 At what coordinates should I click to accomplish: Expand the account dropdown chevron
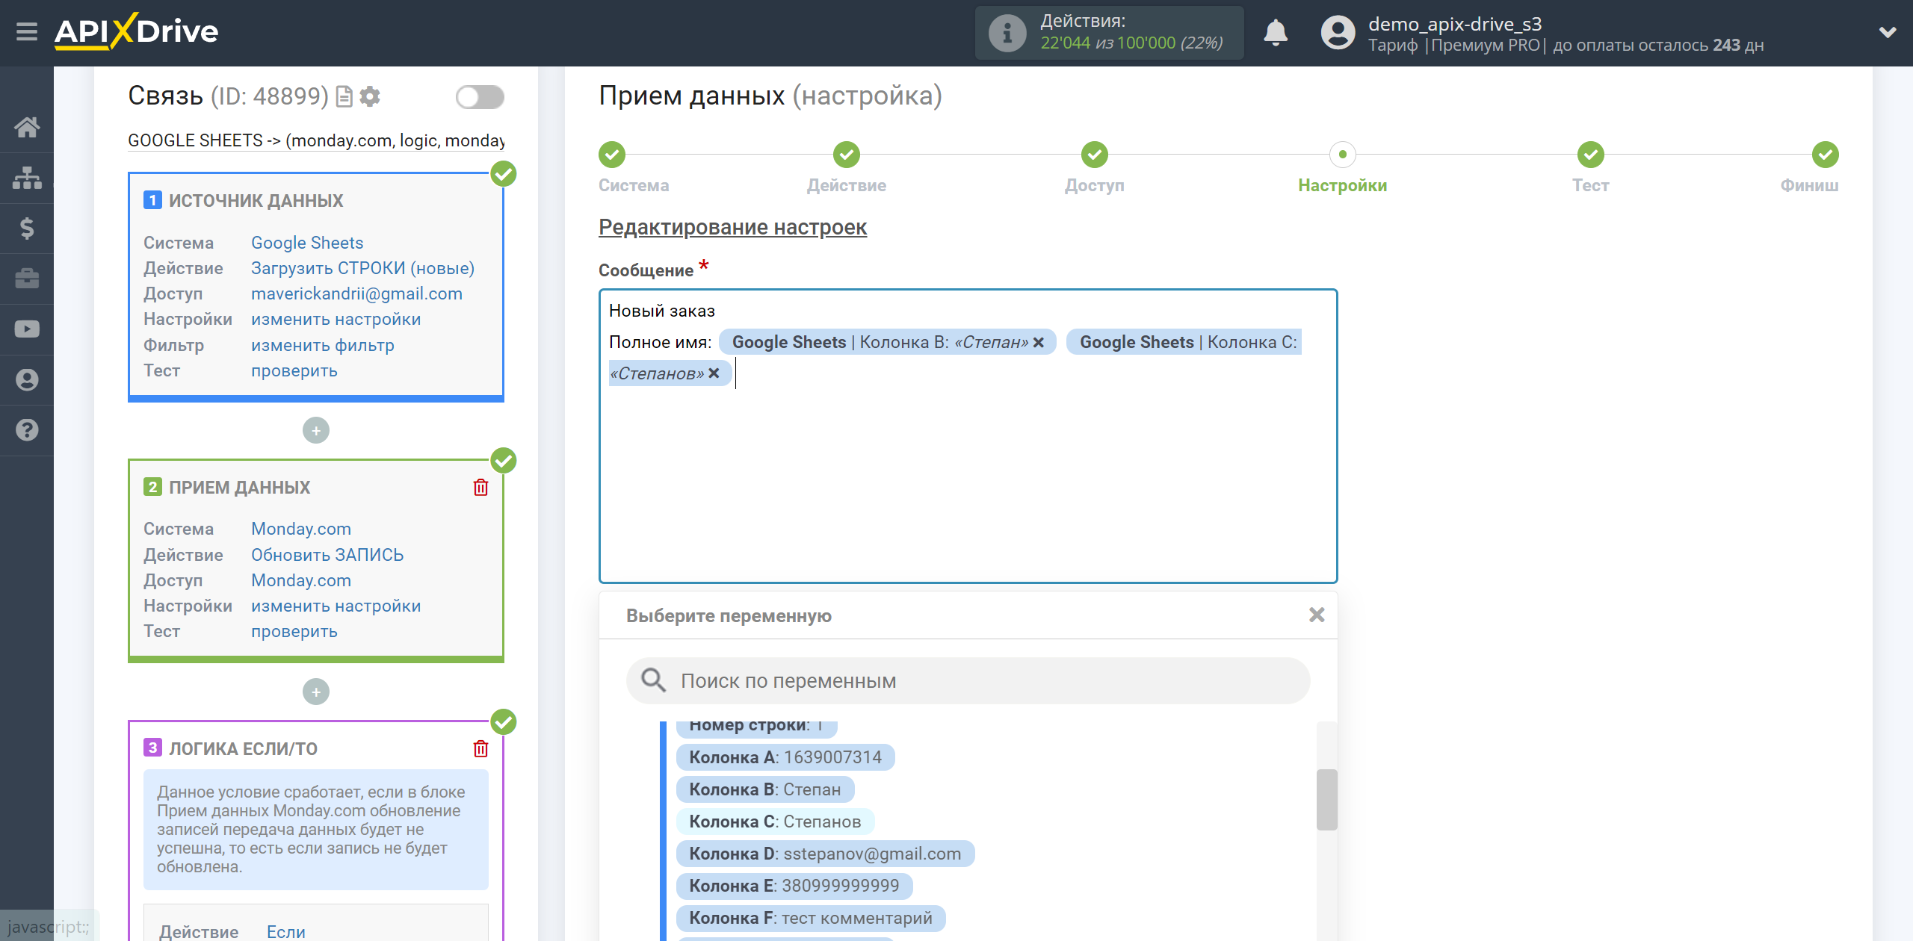point(1888,32)
